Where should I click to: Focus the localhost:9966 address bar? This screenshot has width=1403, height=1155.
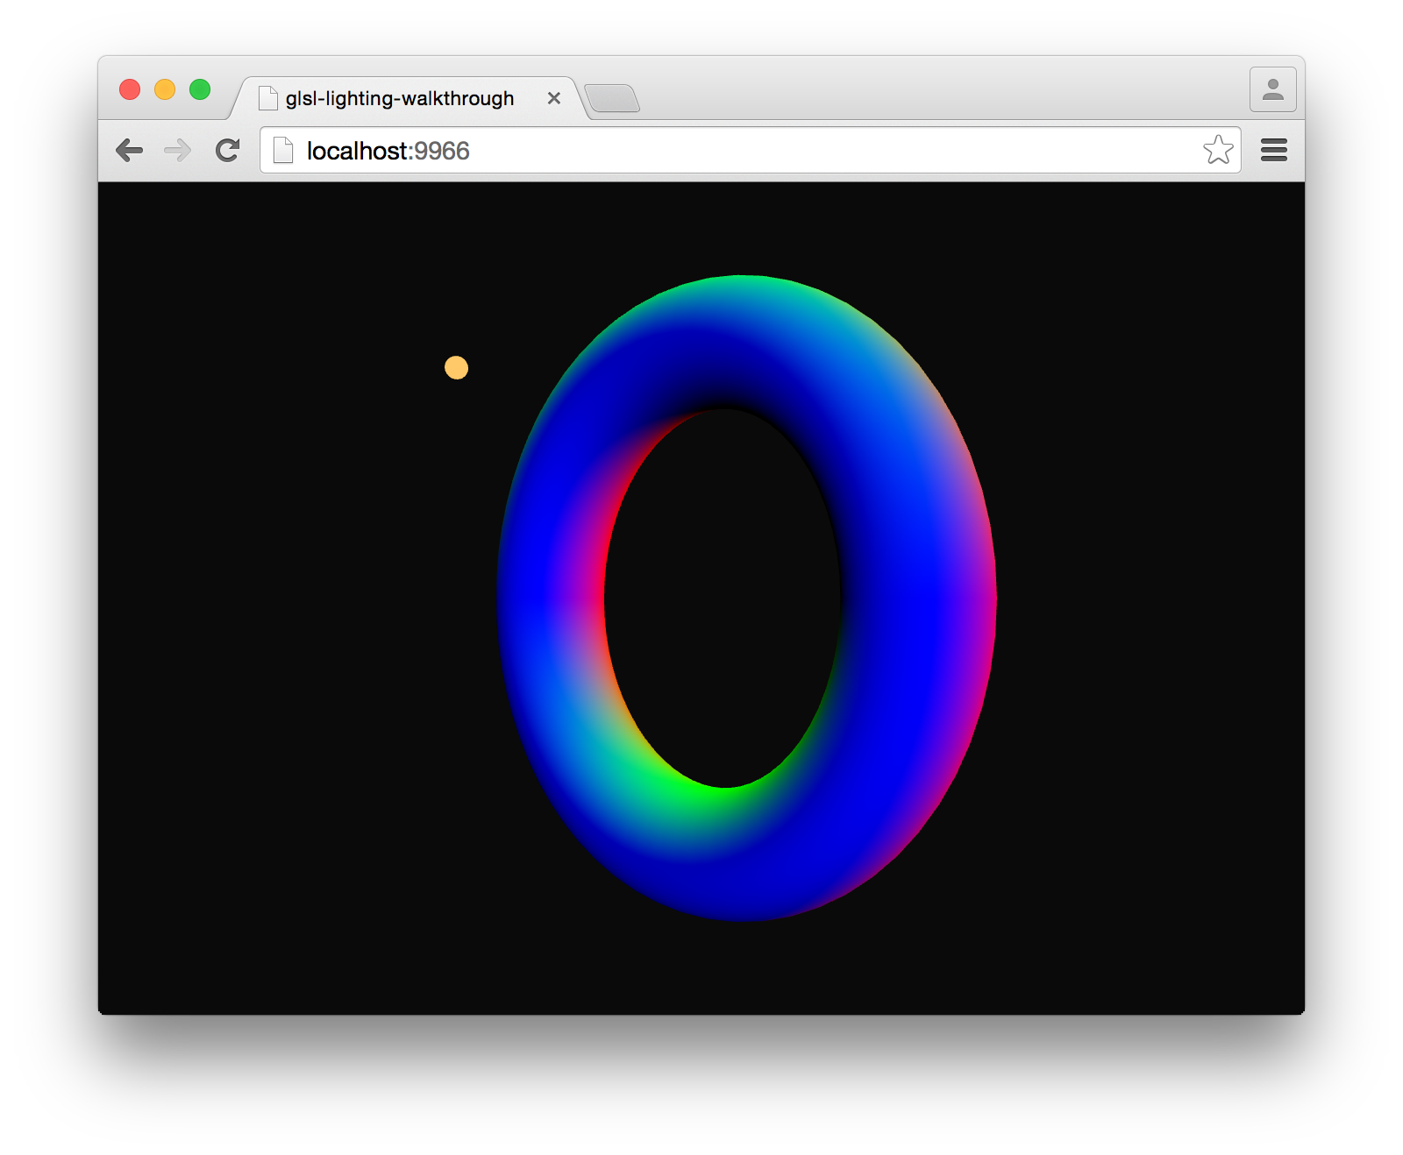(x=751, y=150)
